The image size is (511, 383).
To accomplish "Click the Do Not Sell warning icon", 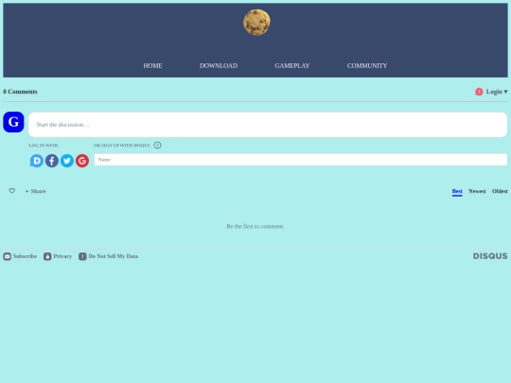I will pyautogui.click(x=82, y=256).
